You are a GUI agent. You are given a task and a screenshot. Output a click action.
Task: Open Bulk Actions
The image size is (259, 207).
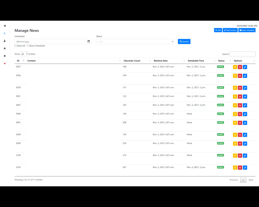tap(230, 30)
